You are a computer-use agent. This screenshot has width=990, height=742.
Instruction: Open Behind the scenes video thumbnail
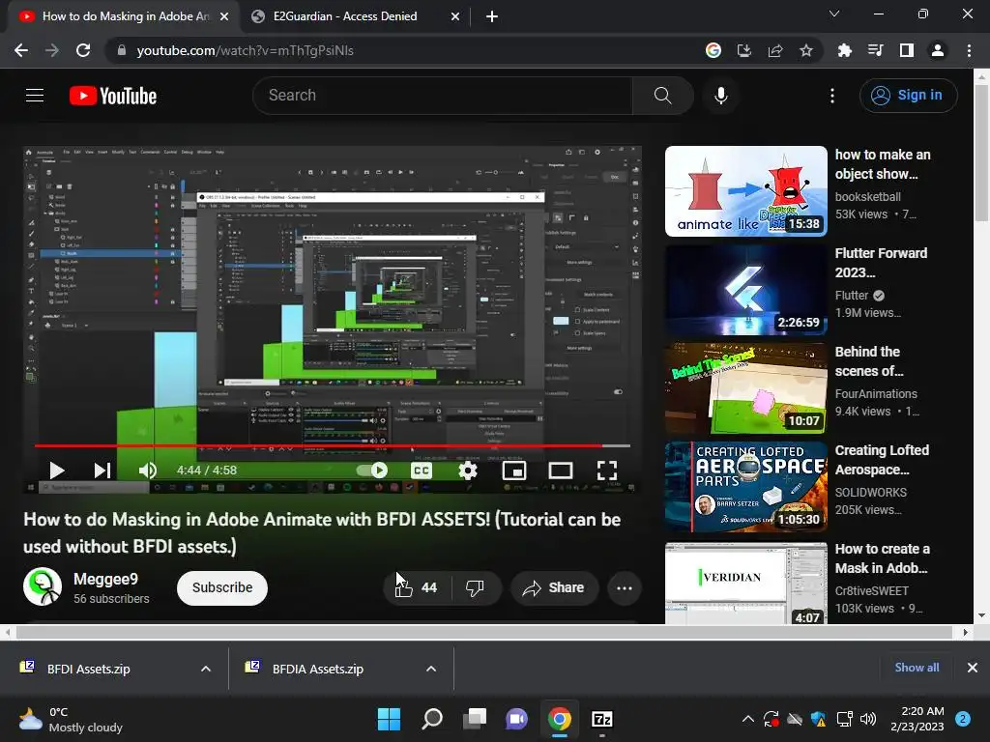tap(745, 388)
